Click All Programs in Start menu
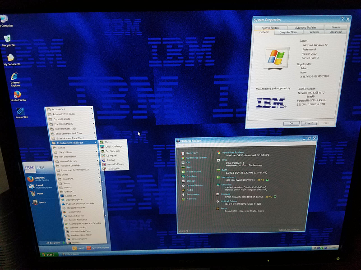 [x=53, y=243]
